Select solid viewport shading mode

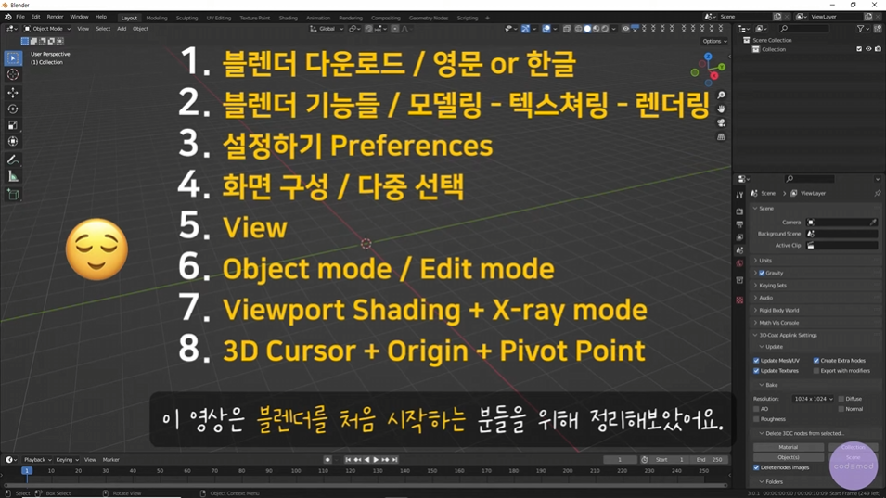(587, 29)
